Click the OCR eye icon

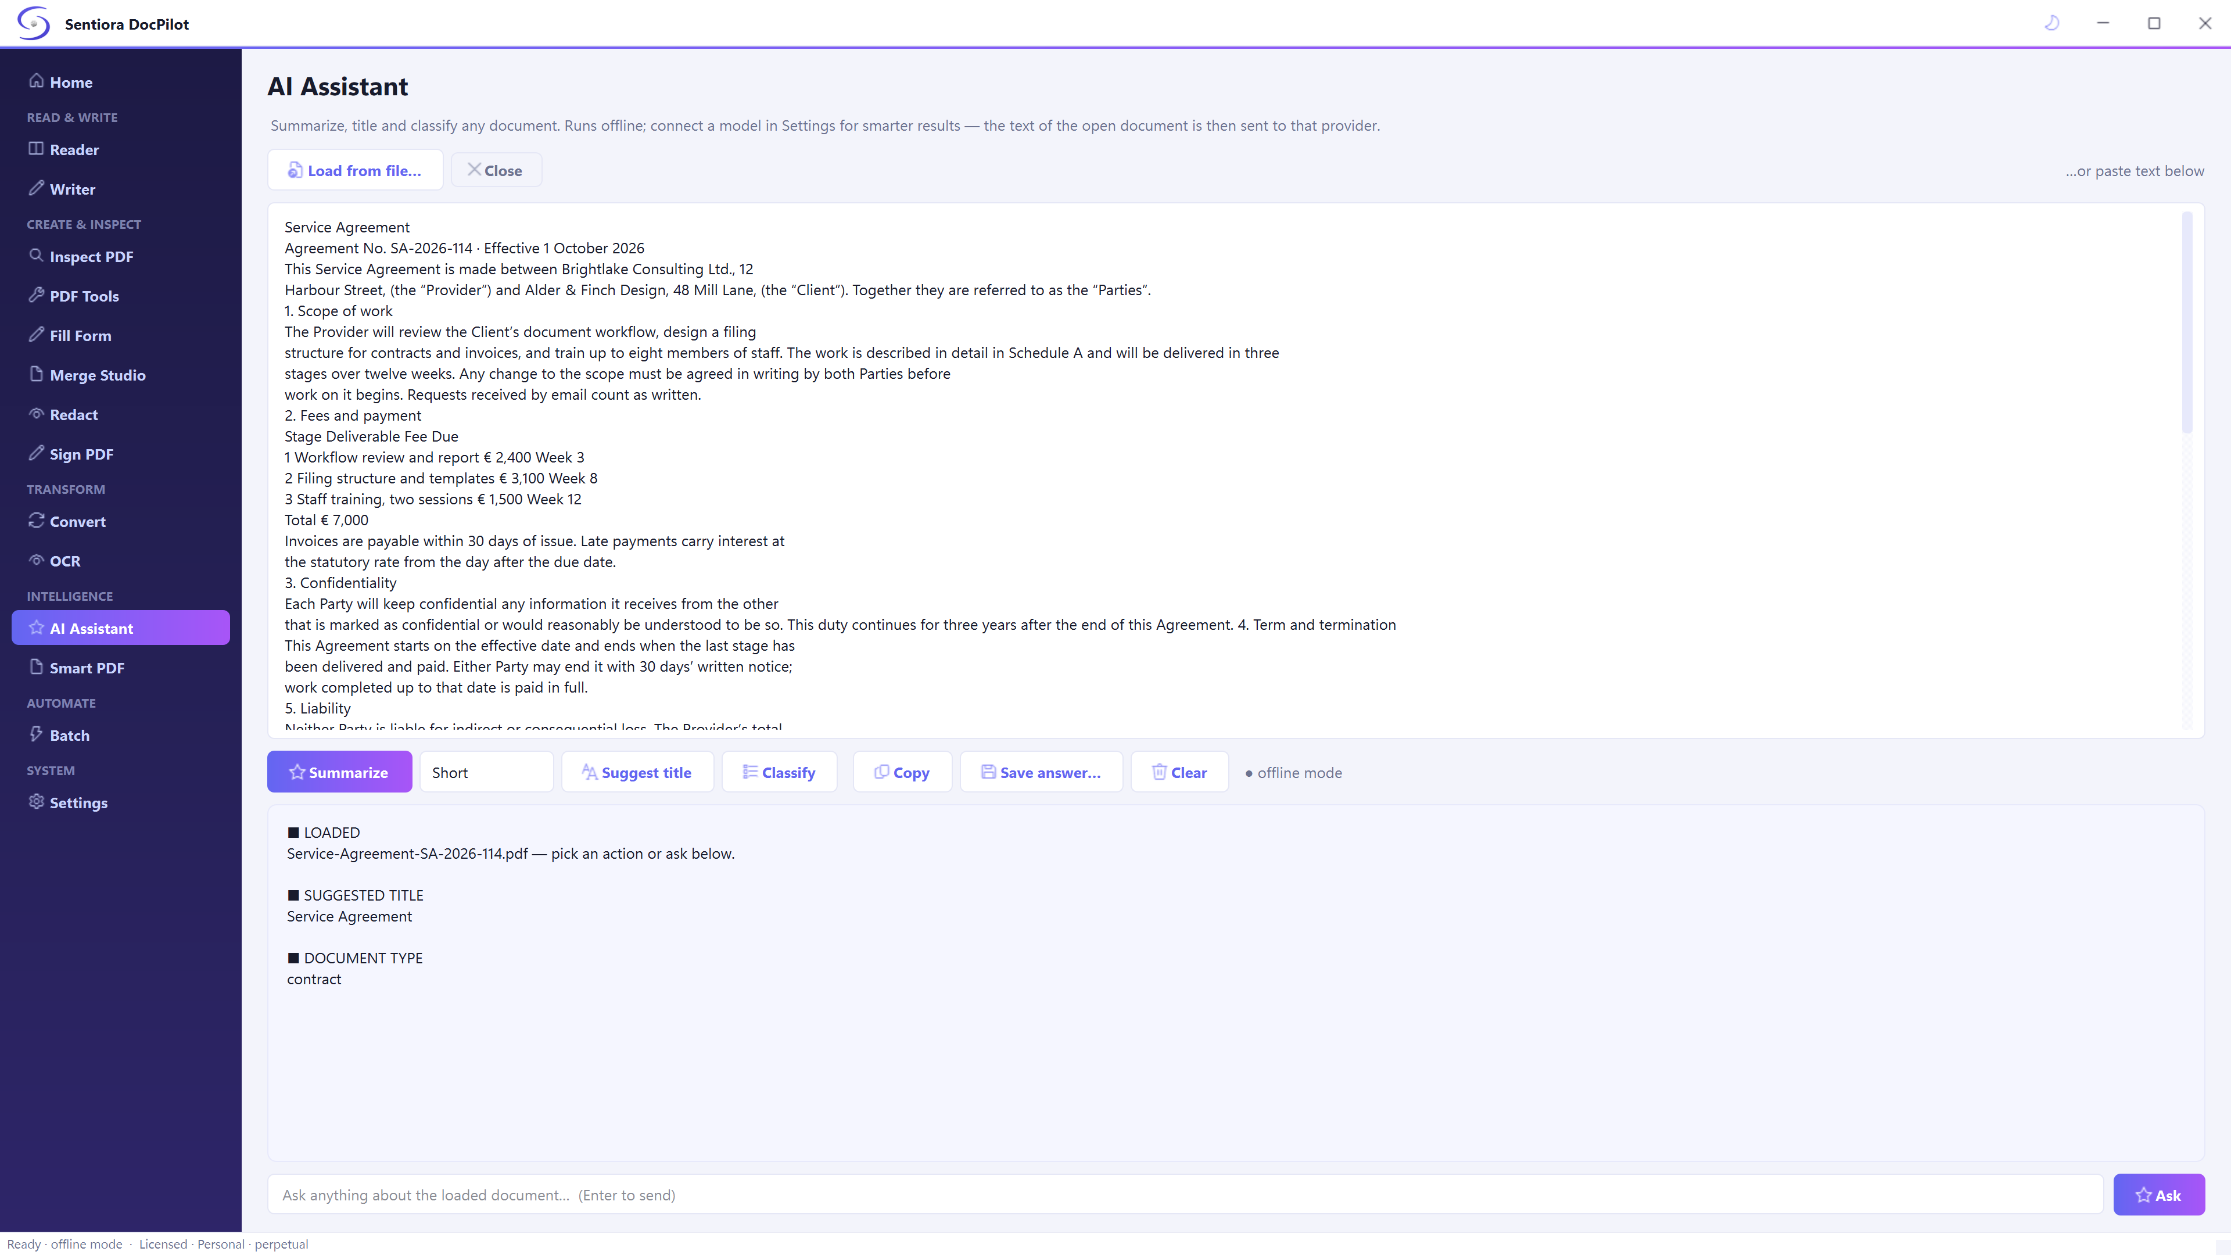(37, 560)
